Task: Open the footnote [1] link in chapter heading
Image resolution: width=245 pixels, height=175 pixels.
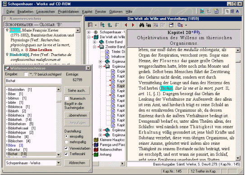Action: pyautogui.click(x=196, y=32)
